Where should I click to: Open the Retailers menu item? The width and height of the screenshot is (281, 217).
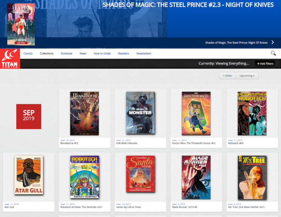[124, 53]
